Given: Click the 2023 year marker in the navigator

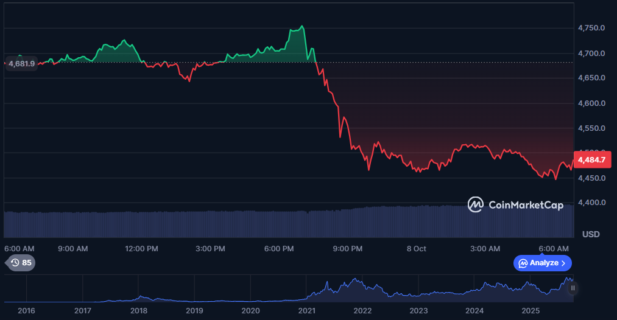Looking at the screenshot, I should point(418,311).
